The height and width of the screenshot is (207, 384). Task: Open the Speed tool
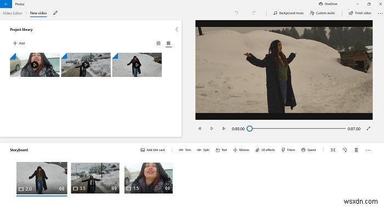coord(308,150)
